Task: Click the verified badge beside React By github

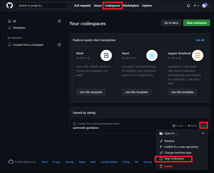Action: point(134,58)
